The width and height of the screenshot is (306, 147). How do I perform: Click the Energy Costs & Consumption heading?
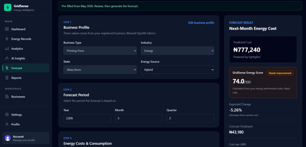pyautogui.click(x=88, y=144)
